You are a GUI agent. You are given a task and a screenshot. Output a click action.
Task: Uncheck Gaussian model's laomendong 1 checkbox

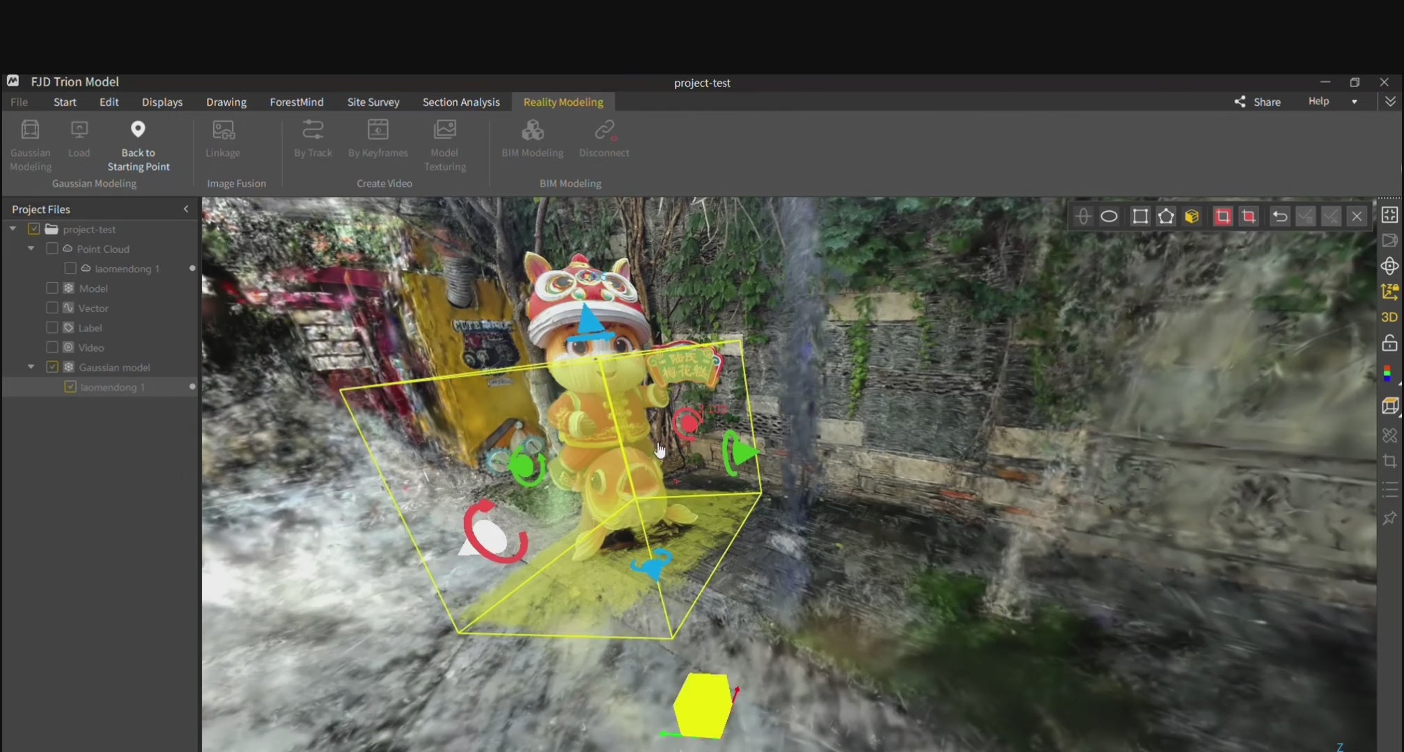click(x=70, y=386)
